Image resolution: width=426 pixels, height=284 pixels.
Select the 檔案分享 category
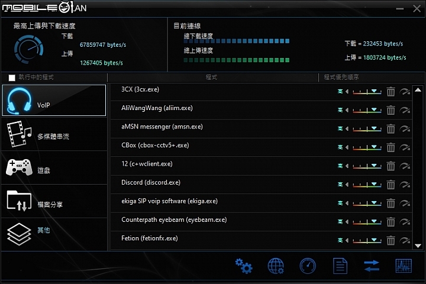tap(54, 201)
